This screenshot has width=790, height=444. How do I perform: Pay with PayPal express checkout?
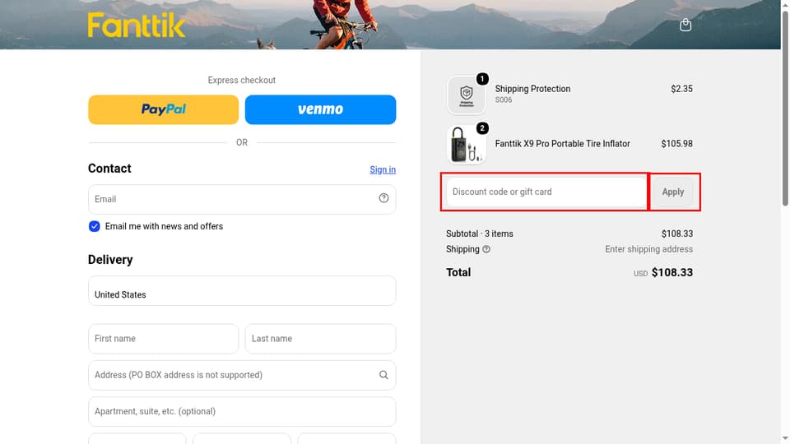click(163, 109)
